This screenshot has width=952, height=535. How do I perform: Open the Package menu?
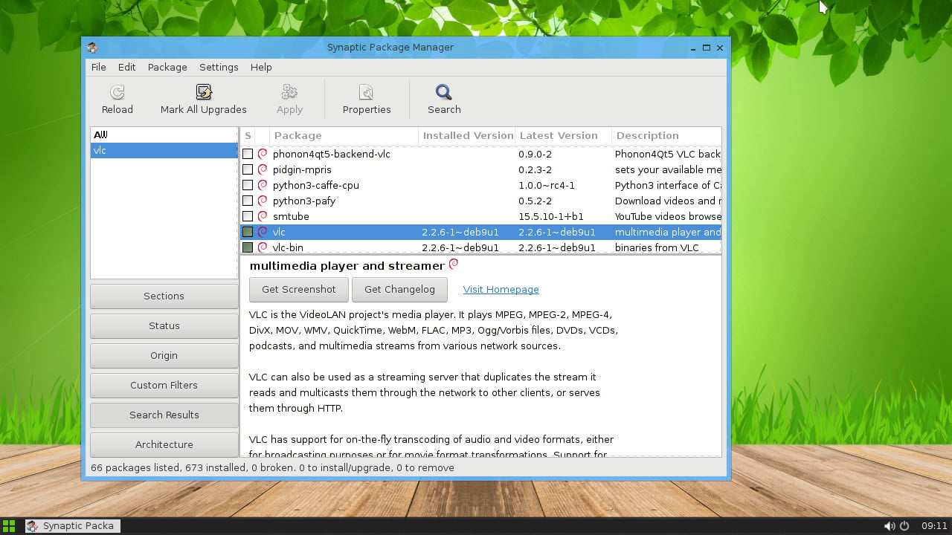167,67
